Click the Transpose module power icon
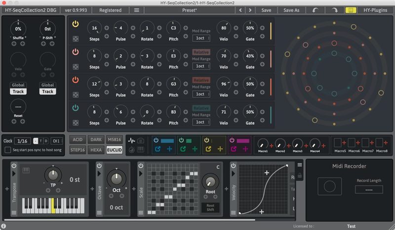This screenshot has height=230, width=395. coord(14,166)
